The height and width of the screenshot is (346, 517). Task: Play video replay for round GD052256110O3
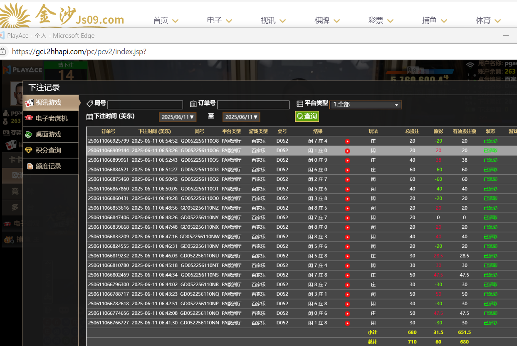pyautogui.click(x=347, y=170)
